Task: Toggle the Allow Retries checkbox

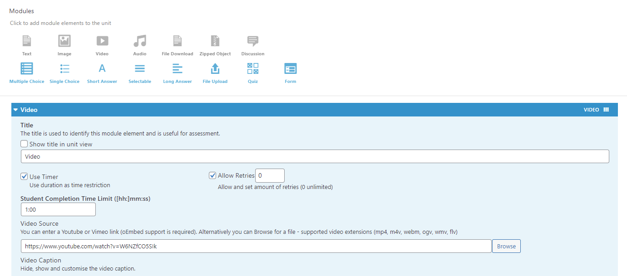Action: click(212, 175)
